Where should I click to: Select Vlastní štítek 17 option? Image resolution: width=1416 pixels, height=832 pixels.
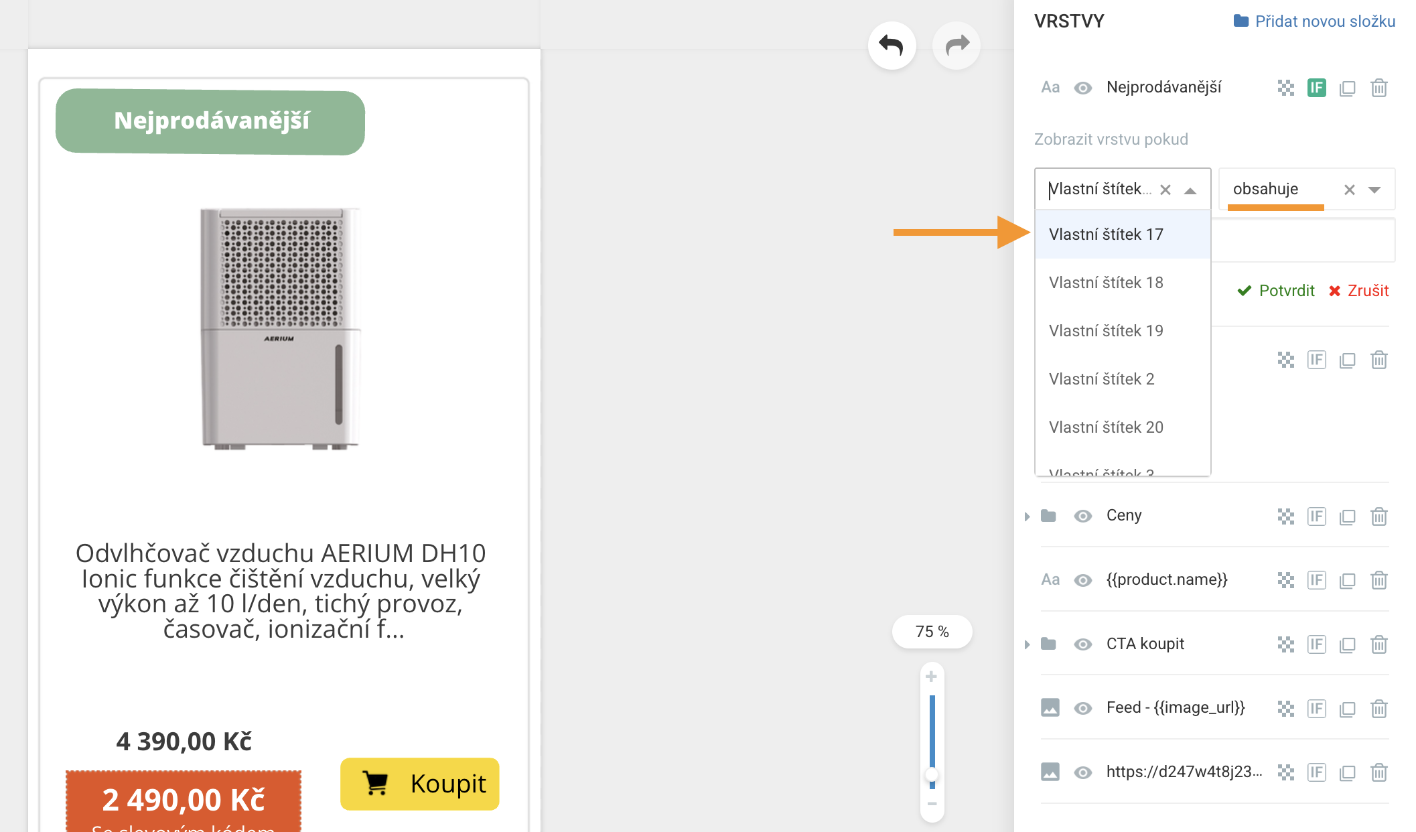1106,234
